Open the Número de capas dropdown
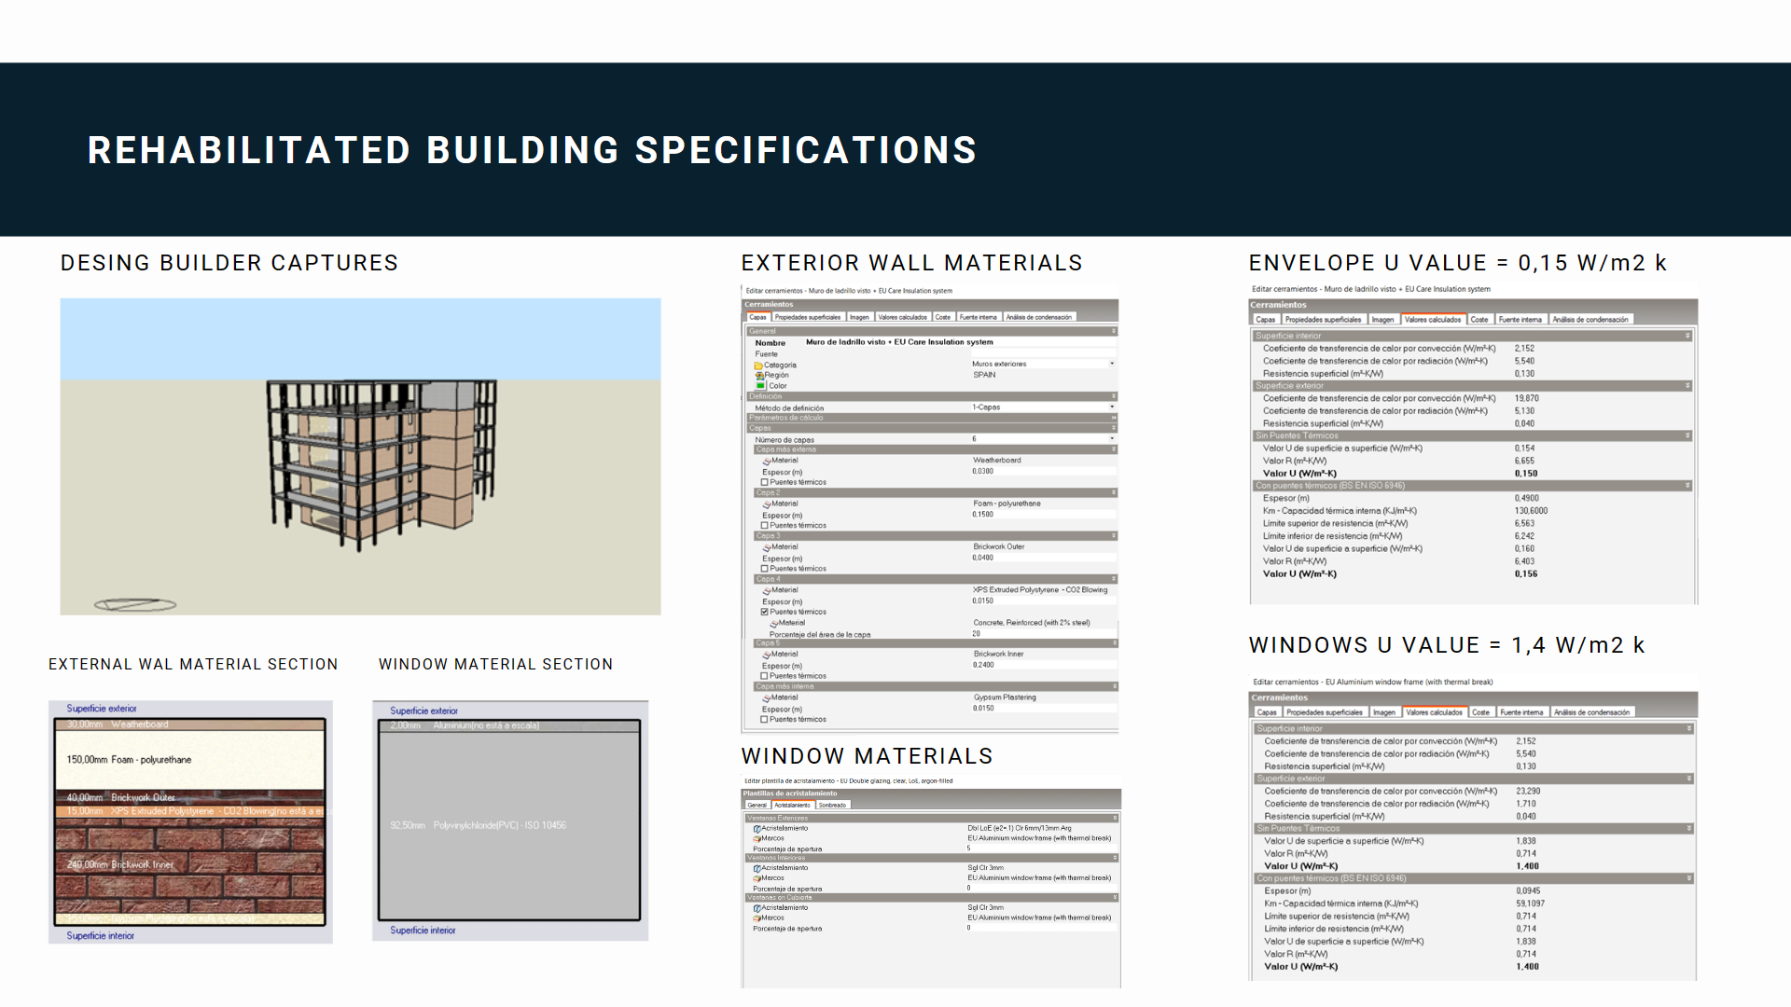This screenshot has width=1791, height=1007. click(1112, 439)
